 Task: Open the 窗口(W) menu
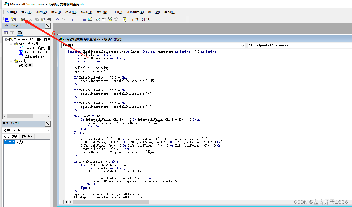click(x=154, y=12)
